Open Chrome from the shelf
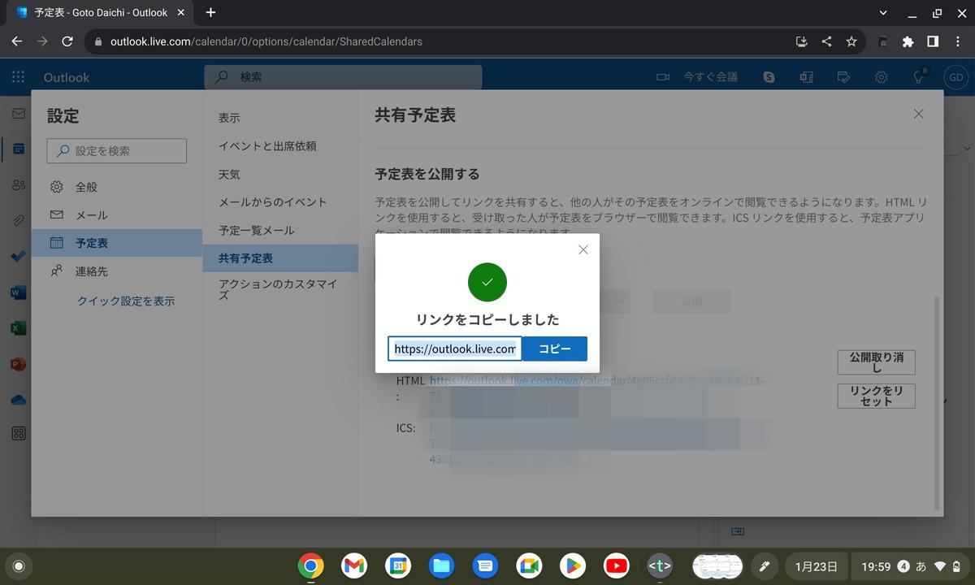 tap(310, 565)
